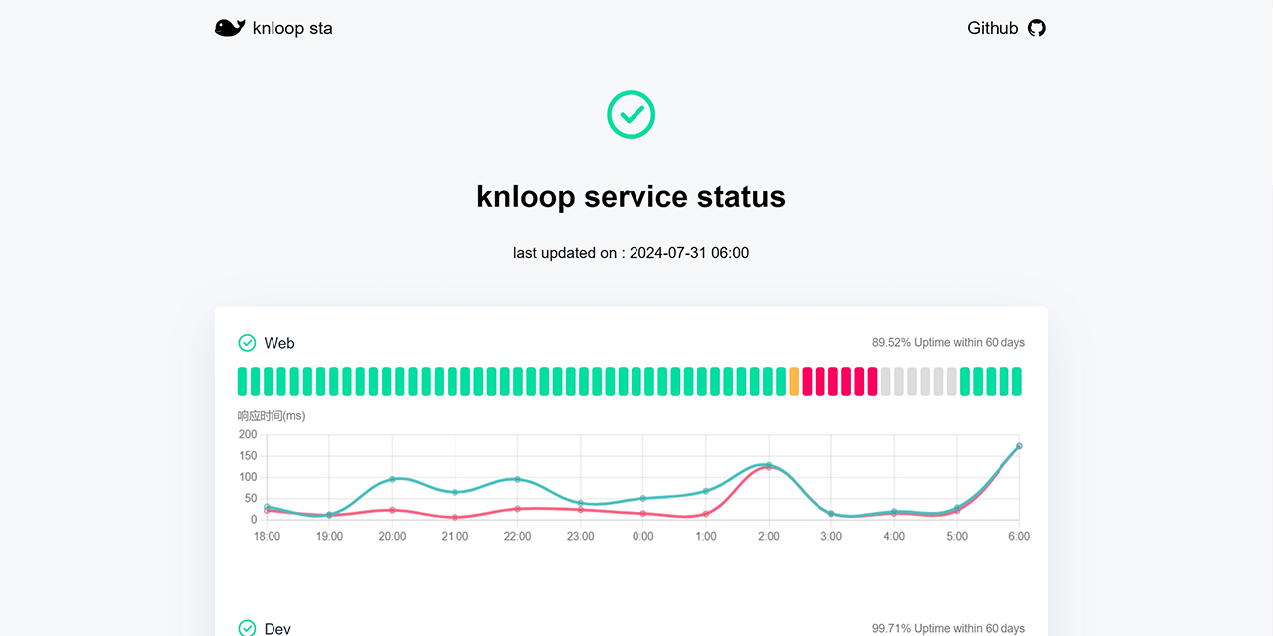Click the response time peak near 2:00
1273x636 pixels.
(767, 465)
